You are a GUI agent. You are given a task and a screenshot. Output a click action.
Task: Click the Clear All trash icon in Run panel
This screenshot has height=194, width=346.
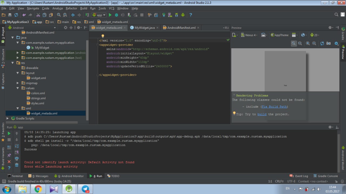pos(17,165)
